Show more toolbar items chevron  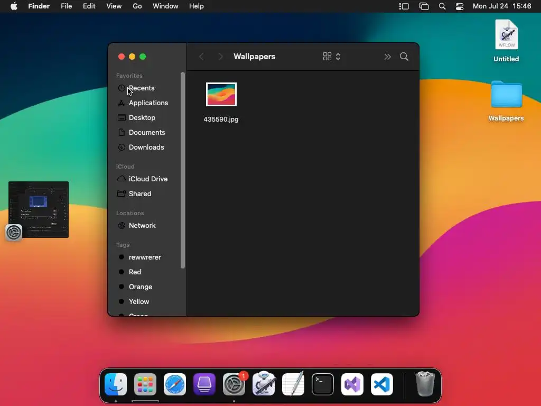click(387, 57)
